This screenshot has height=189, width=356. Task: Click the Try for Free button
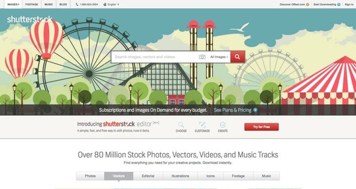click(x=261, y=127)
